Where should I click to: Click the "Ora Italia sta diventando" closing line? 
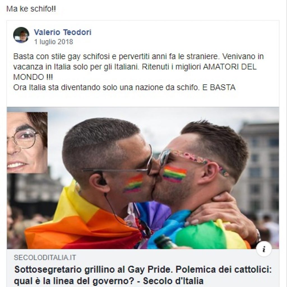coord(124,87)
